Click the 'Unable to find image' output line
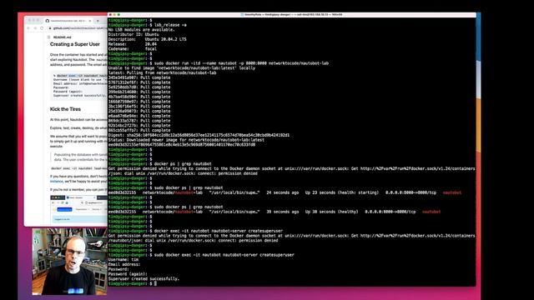 coord(182,68)
